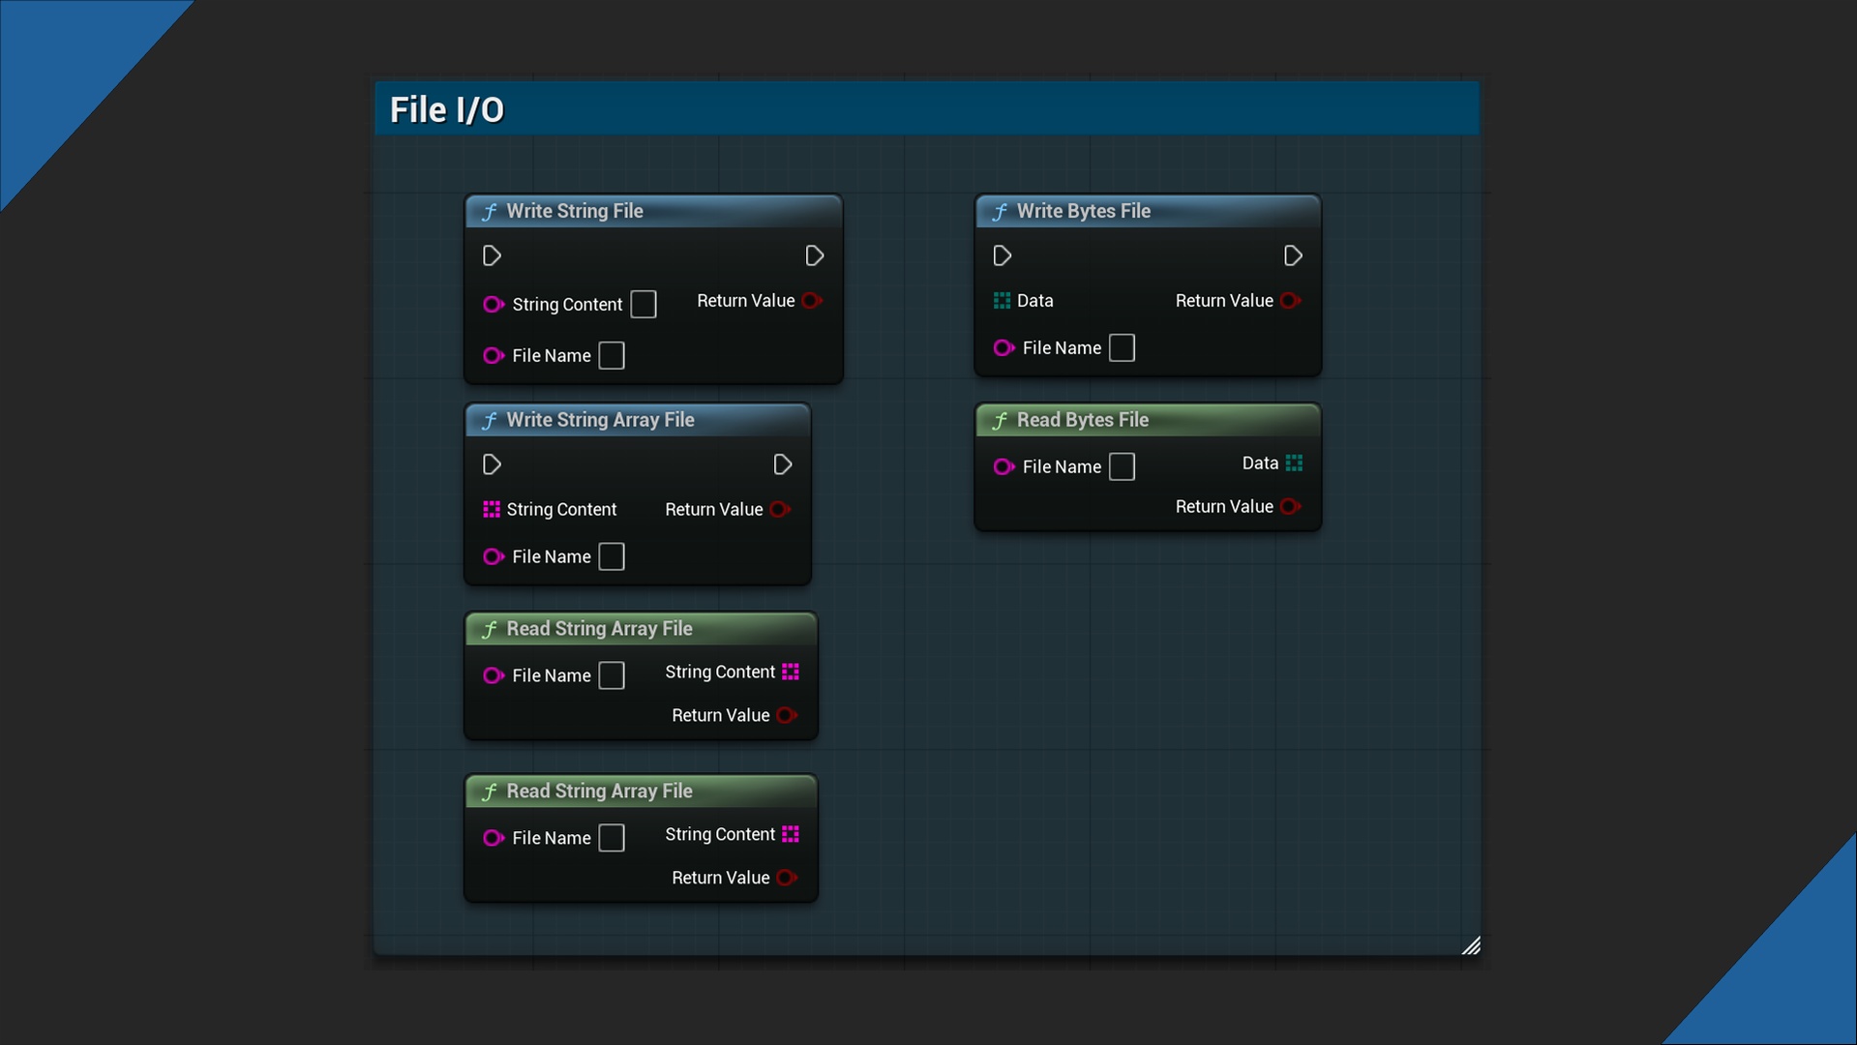Click File Name input box in upper Read String Array File
This screenshot has width=1857, height=1045.
[612, 675]
